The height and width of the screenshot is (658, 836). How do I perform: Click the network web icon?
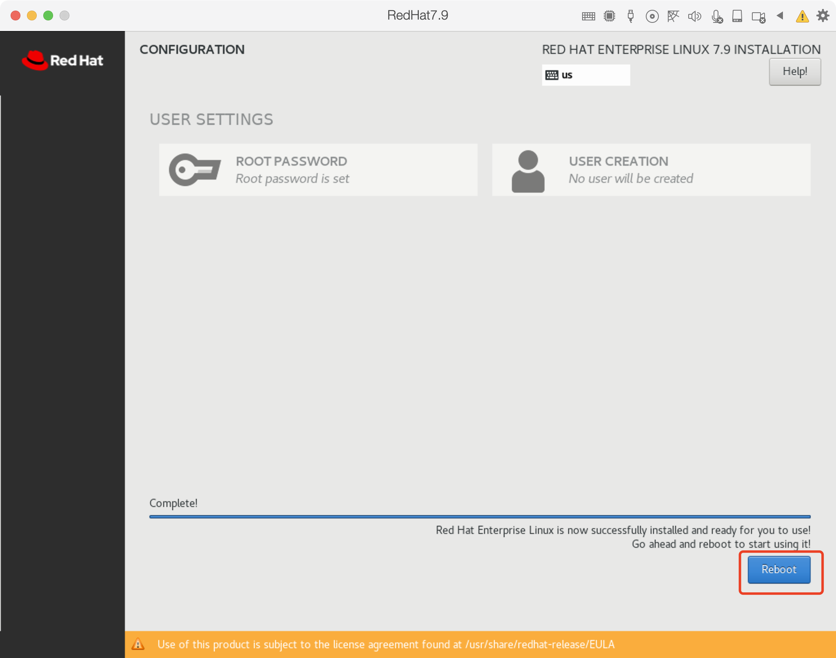[x=673, y=16]
